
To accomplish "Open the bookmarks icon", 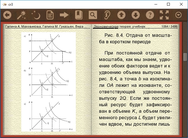I will (78, 15).
